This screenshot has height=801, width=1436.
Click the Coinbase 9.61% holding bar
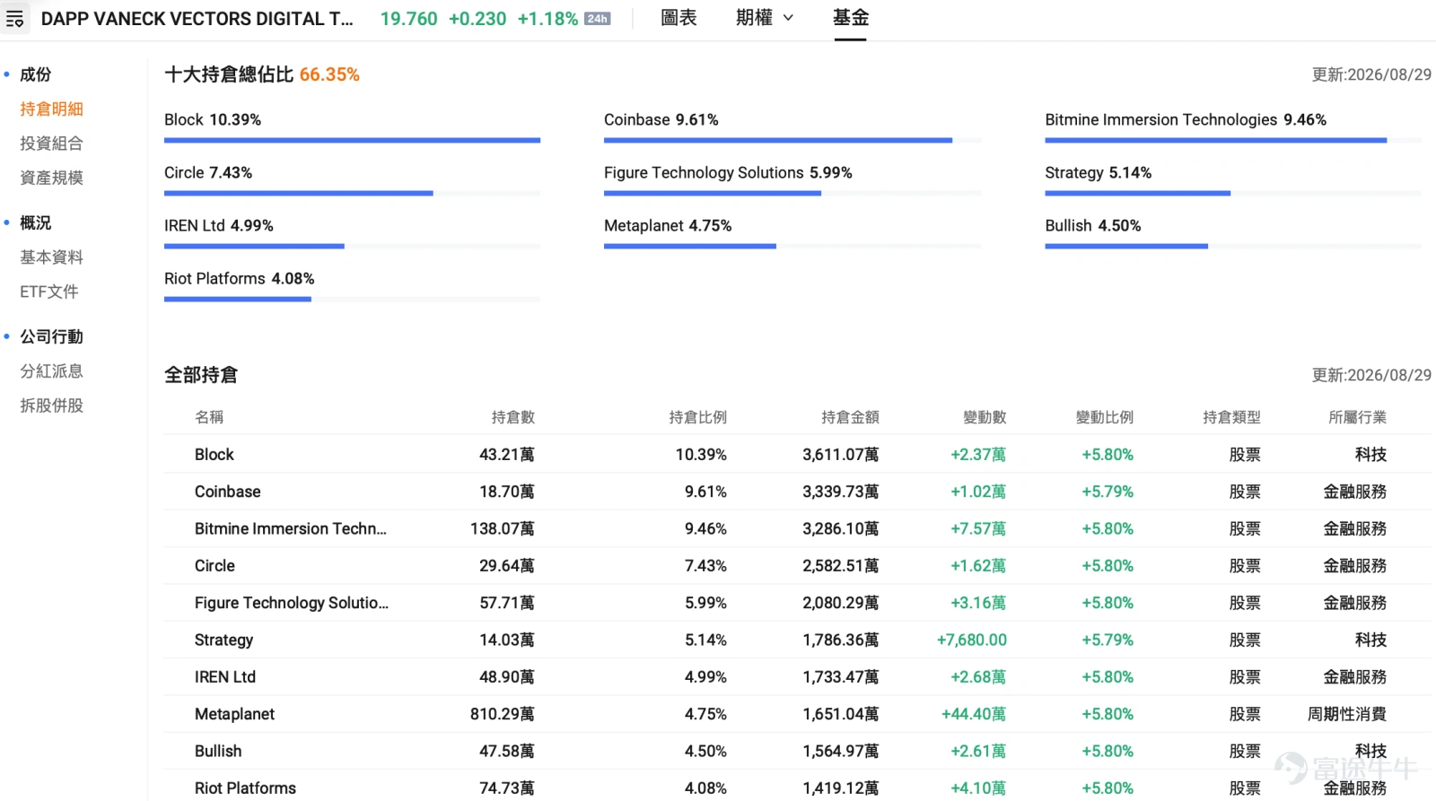coord(792,140)
